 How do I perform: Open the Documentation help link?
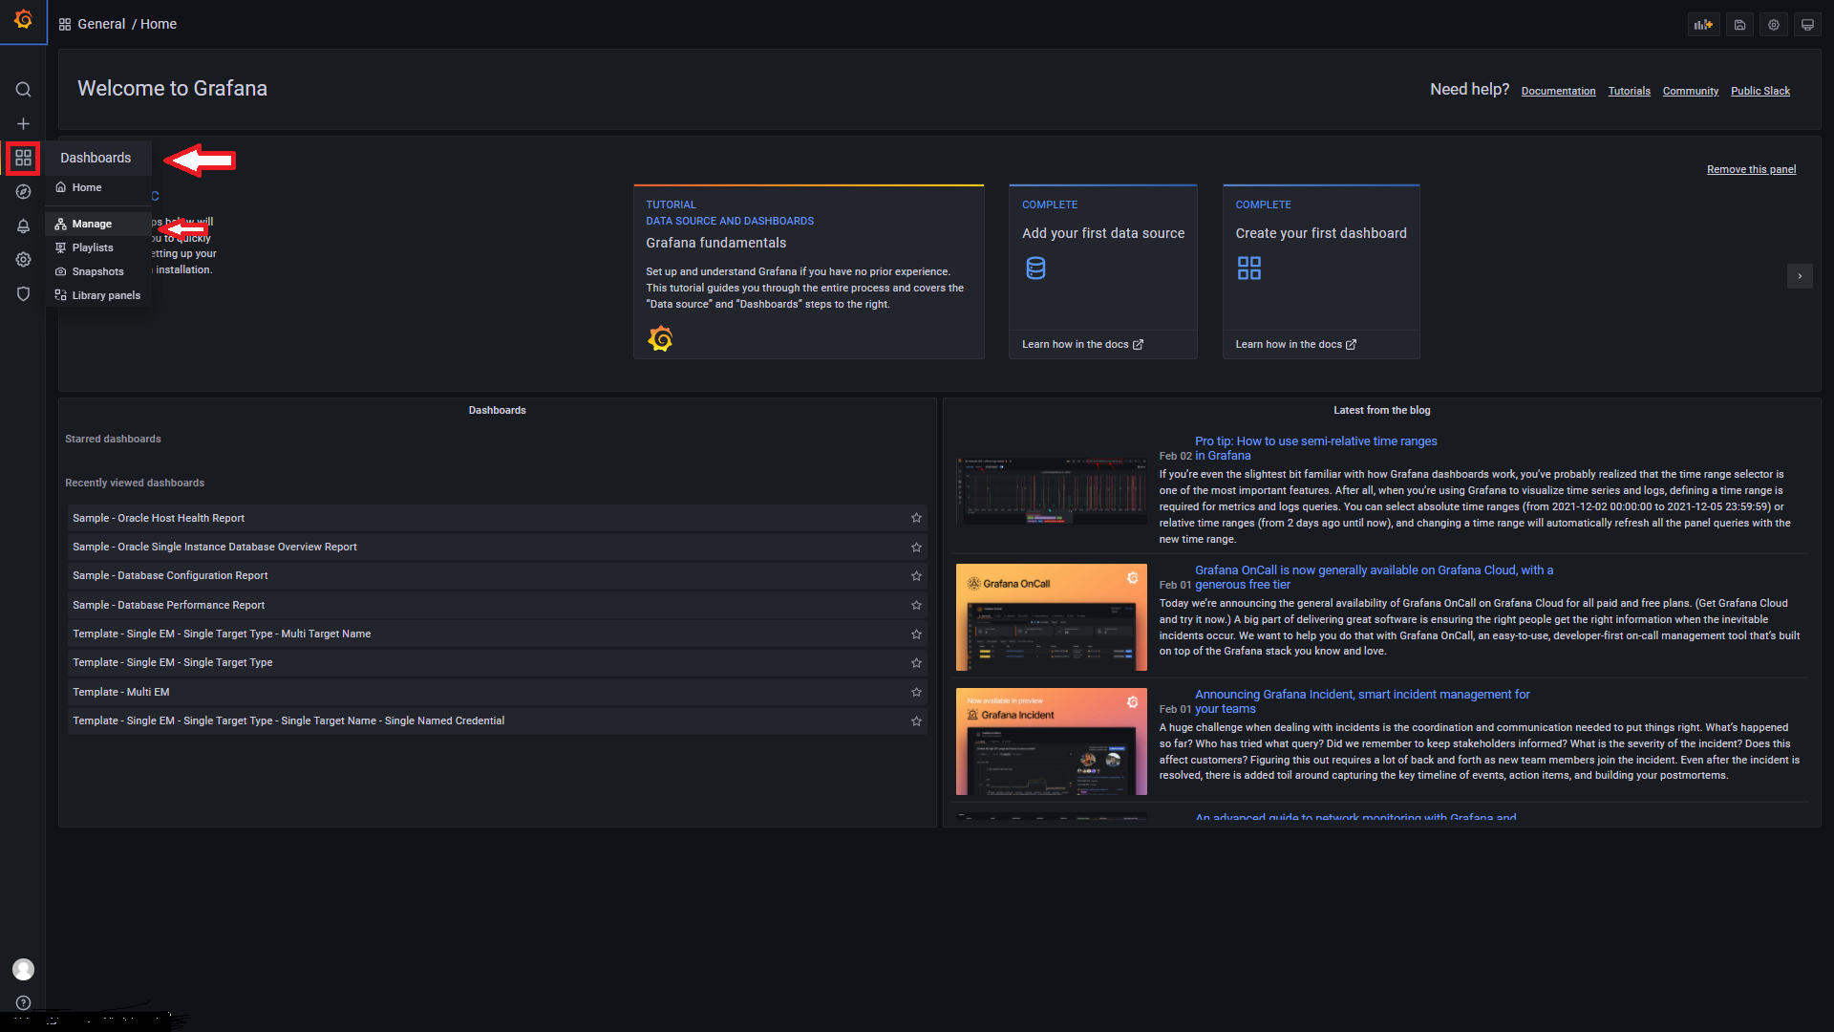[1558, 92]
